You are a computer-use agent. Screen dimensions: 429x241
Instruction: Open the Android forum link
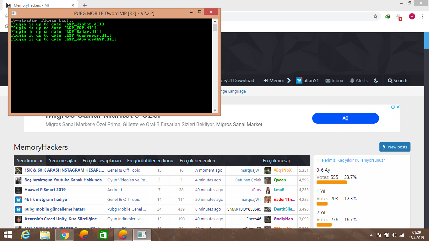115,190
